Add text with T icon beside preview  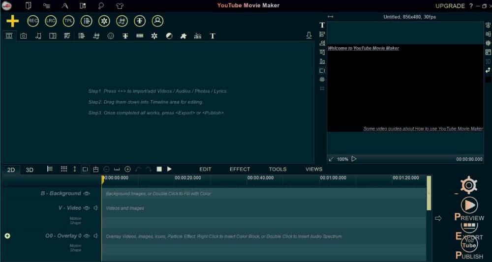tap(322, 25)
